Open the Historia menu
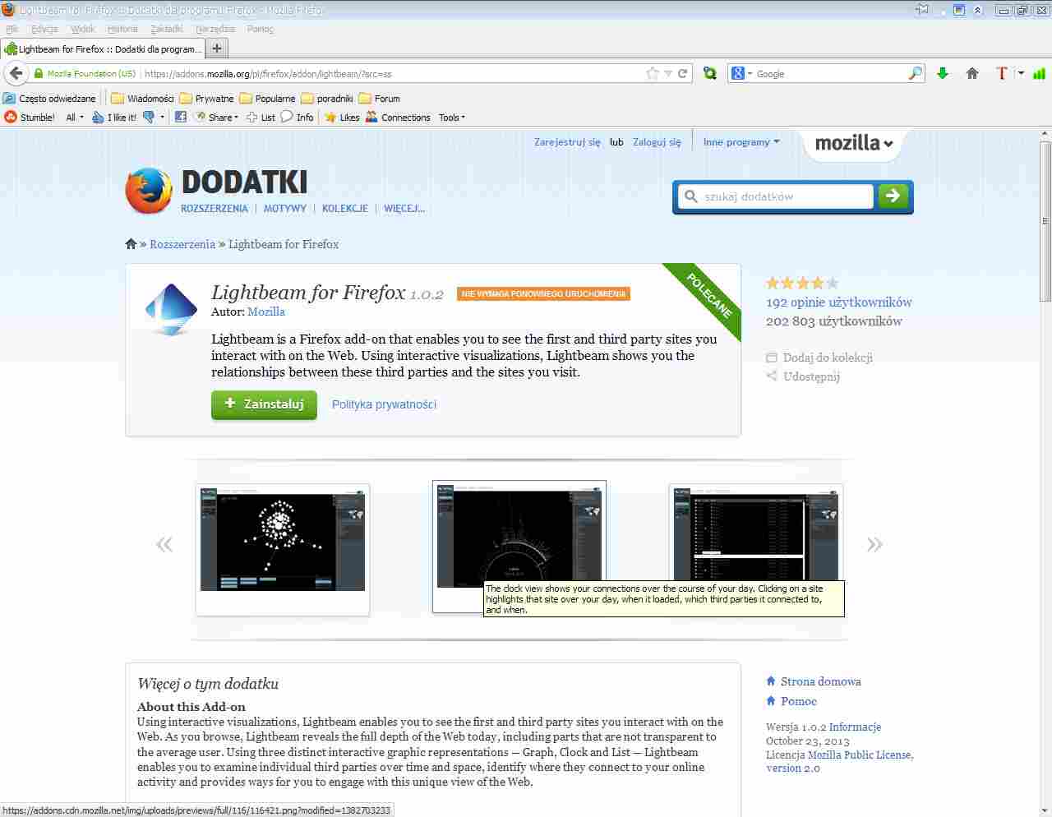Viewport: 1052px width, 817px height. click(x=122, y=29)
